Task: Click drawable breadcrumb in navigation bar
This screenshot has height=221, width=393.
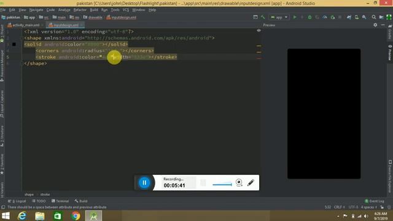Action: [93, 17]
